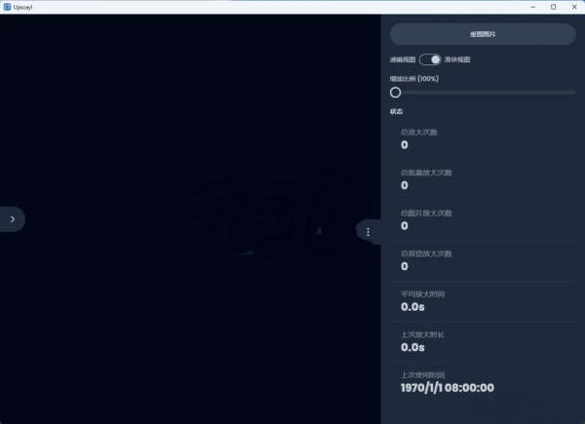Maximize the Upscayl window

coord(553,7)
